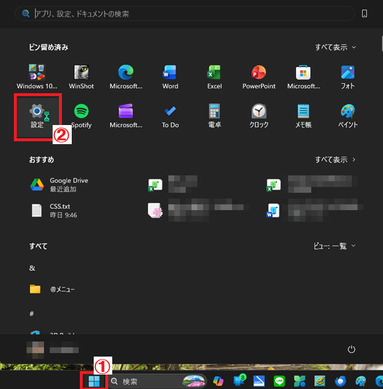
Task: Click the Start menu right-side scrollbar
Action: (x=382, y=43)
